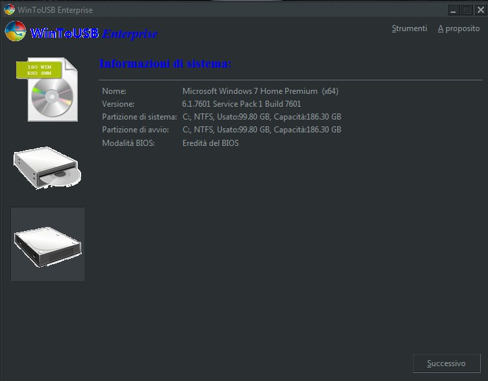488x381 pixels.
Task: Click the 'Partizione di sistema:' label
Action: [139, 117]
